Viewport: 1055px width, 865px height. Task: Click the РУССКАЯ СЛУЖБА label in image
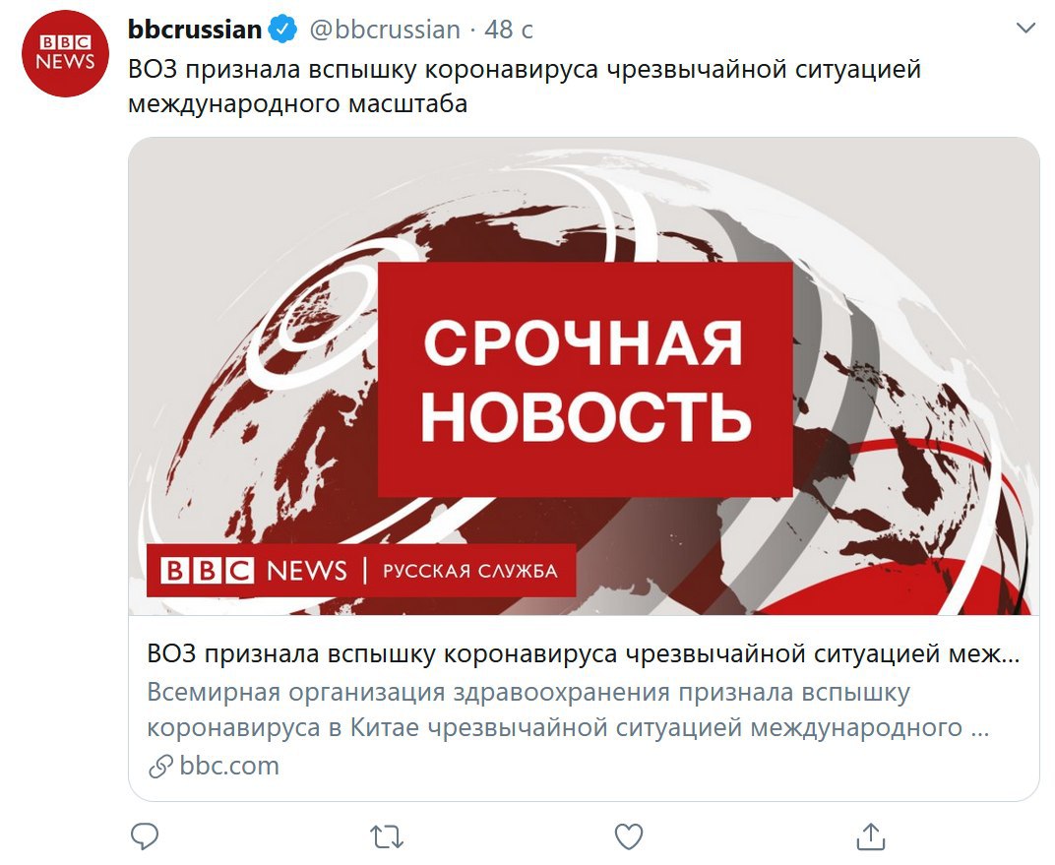point(470,571)
